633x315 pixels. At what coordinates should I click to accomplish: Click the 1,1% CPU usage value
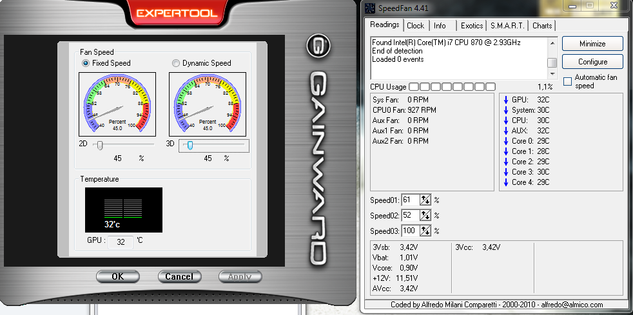545,87
